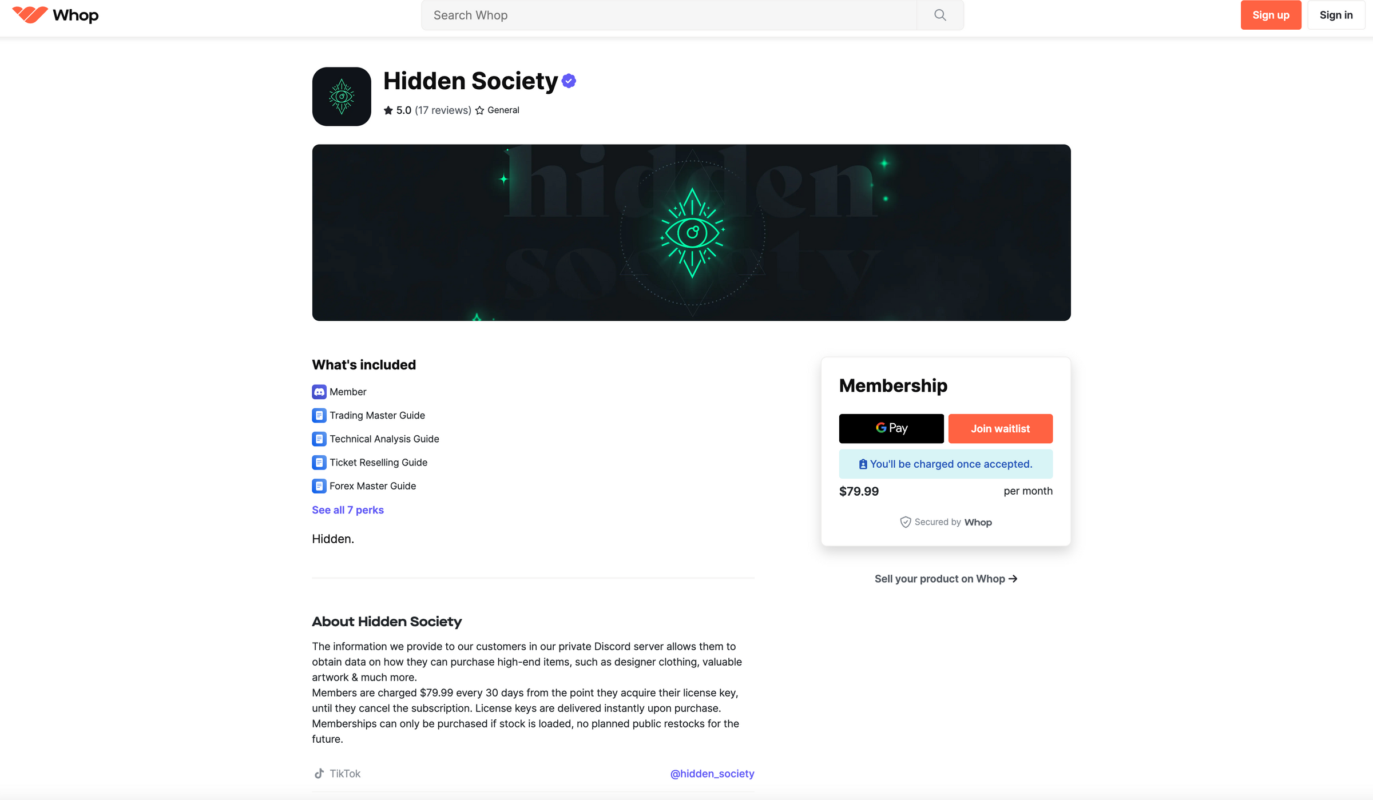The height and width of the screenshot is (800, 1373).
Task: Click the Google Pay button to purchase
Action: pos(890,428)
